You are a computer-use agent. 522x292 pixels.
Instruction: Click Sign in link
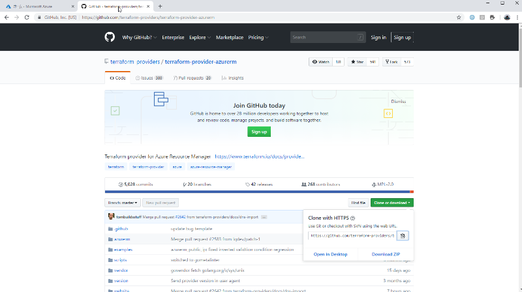coord(378,37)
